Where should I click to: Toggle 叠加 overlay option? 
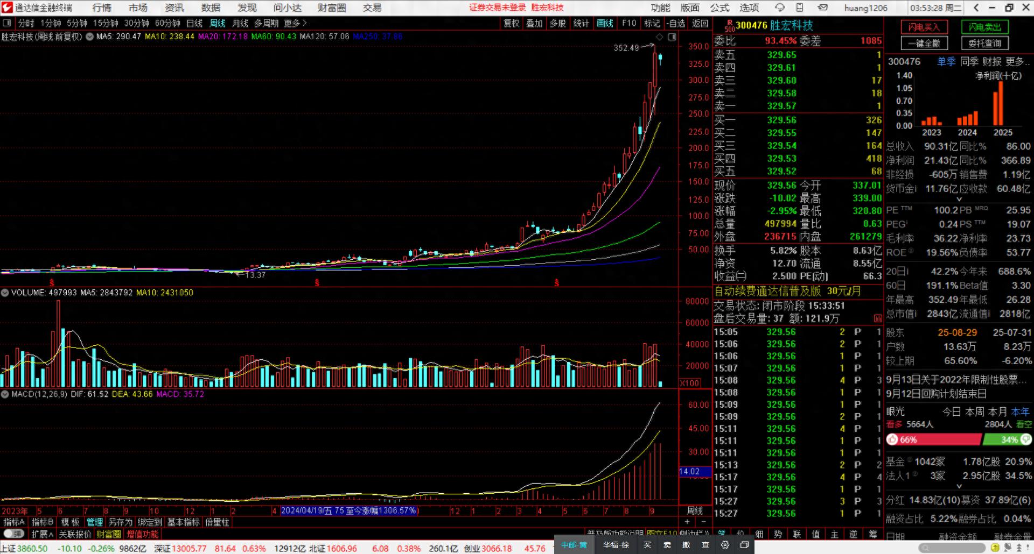click(534, 23)
